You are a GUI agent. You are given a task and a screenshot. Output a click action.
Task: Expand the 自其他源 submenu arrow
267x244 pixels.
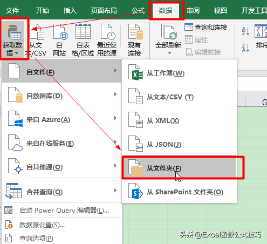[x=115, y=166]
